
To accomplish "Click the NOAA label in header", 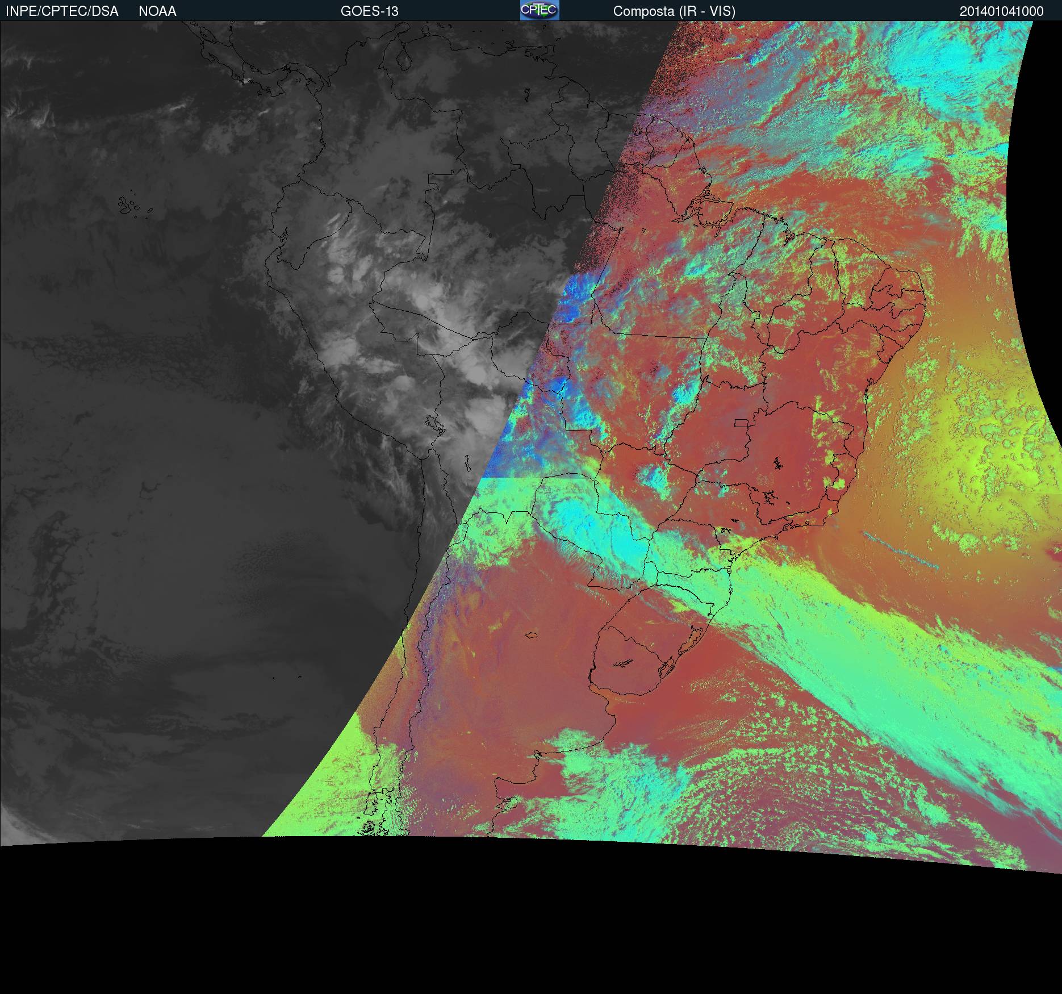I will 157,11.
